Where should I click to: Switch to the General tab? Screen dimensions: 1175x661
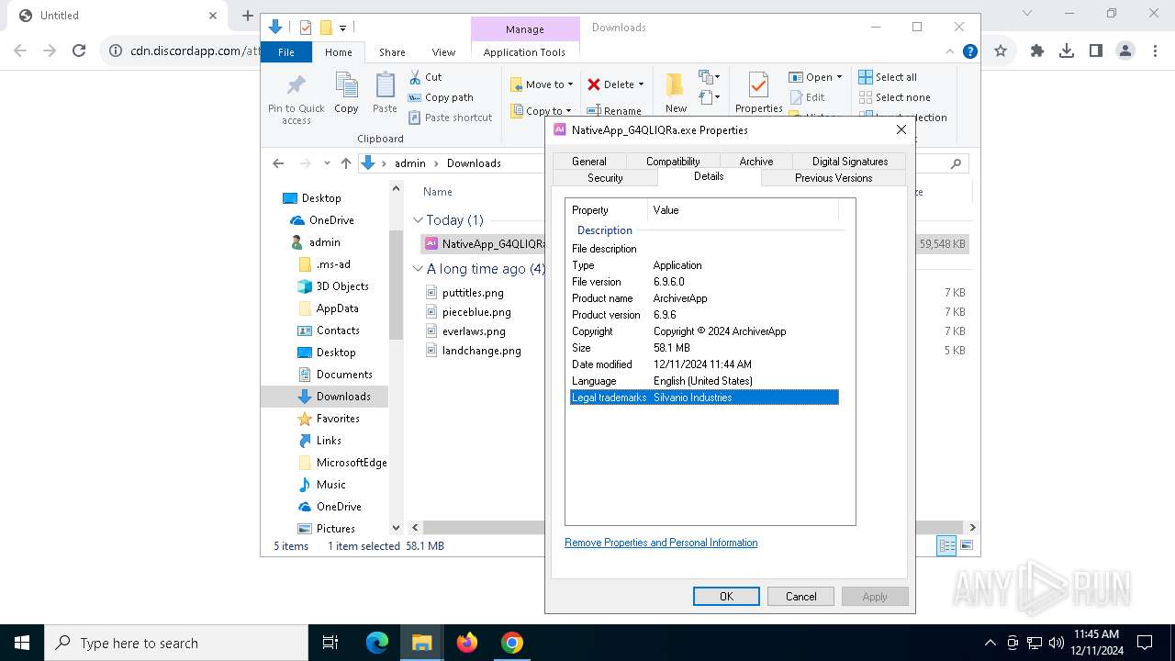pos(588,162)
